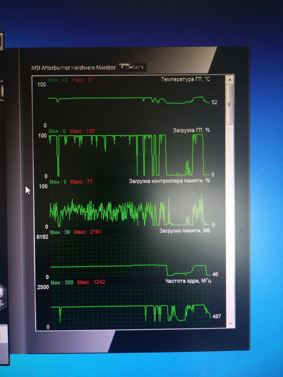Image resolution: width=283 pixels, height=377 pixels.
Task: Click the scrollbar up arrow
Action: click(229, 80)
